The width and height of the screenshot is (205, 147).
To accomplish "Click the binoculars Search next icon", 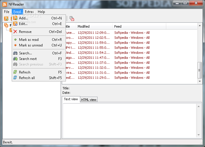I will click(x=15, y=59).
